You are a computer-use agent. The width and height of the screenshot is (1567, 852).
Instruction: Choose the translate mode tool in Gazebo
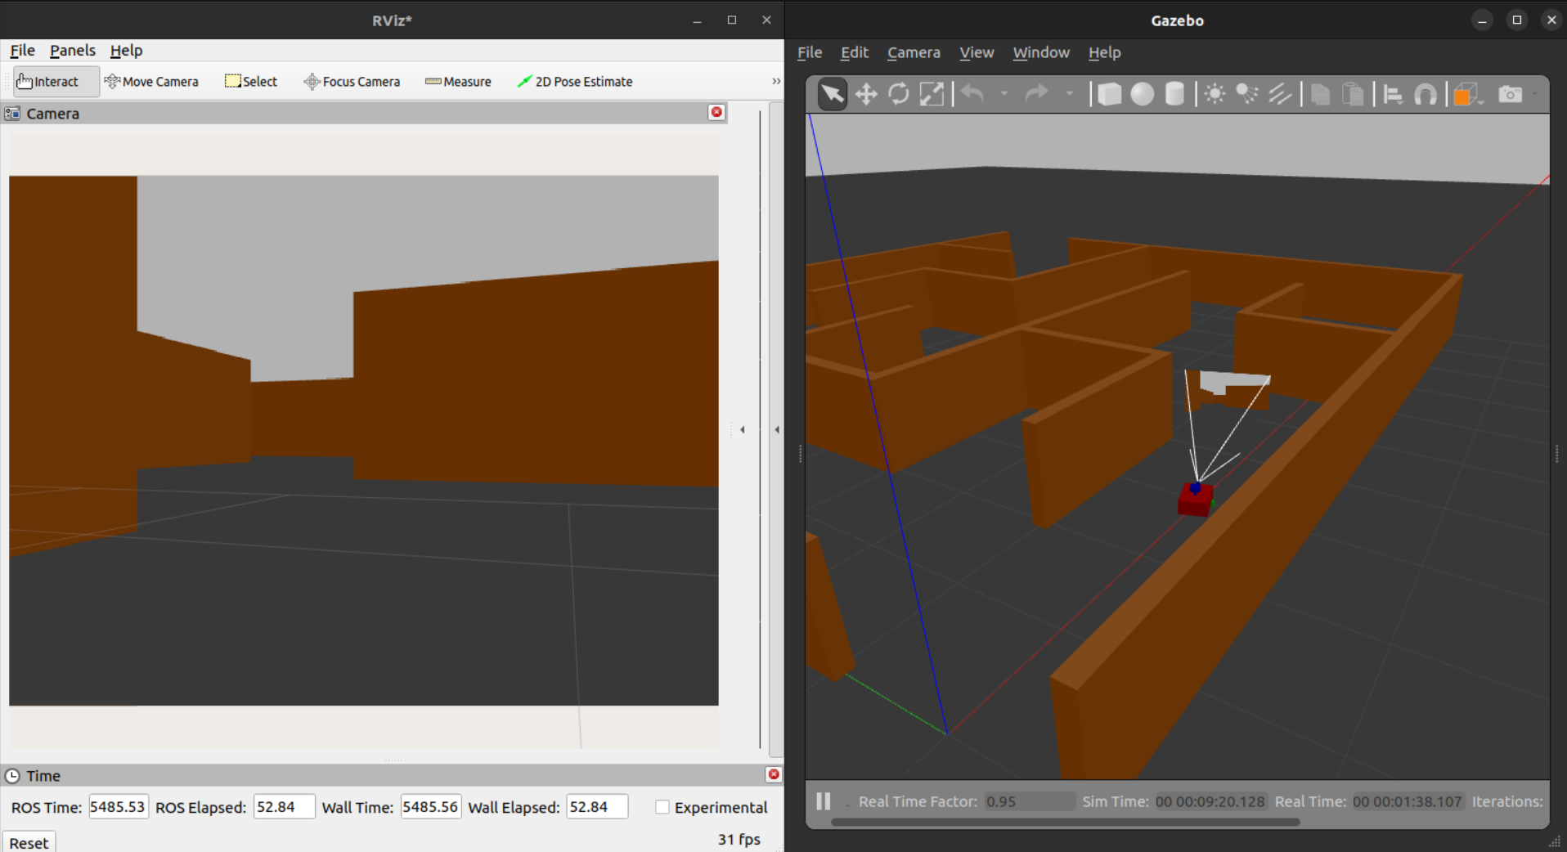[x=866, y=94]
